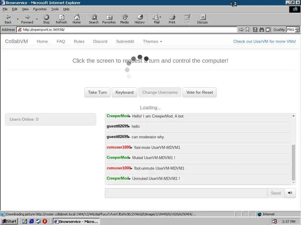Click the first quick launch icon
This screenshot has width=301, height=225.
25,221
